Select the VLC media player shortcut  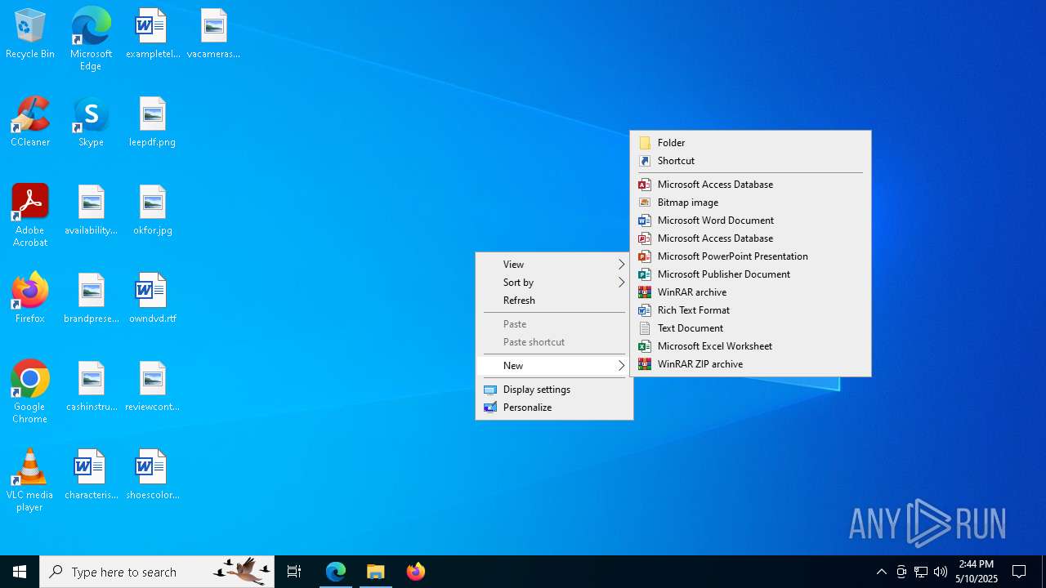(30, 480)
